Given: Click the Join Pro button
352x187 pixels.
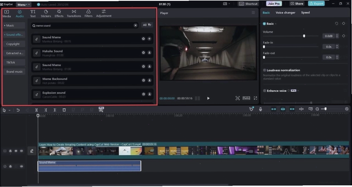Looking at the screenshot, I should click(274, 4).
